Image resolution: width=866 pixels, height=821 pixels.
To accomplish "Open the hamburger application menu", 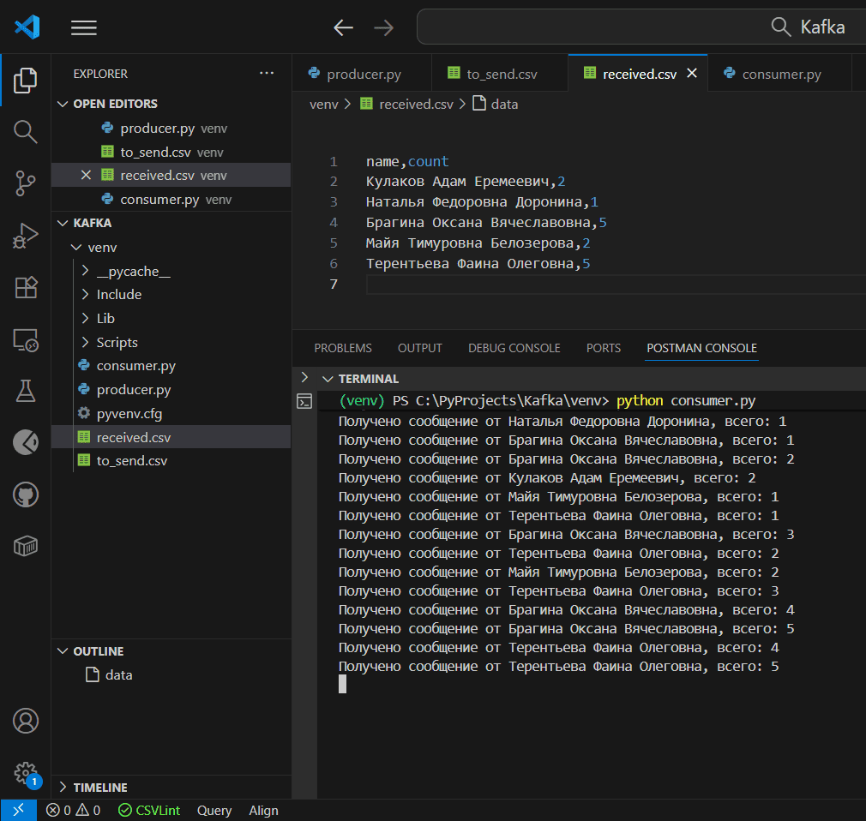I will click(x=83, y=27).
